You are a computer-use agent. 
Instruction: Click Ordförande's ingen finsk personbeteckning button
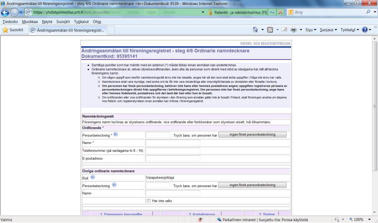coord(252,134)
